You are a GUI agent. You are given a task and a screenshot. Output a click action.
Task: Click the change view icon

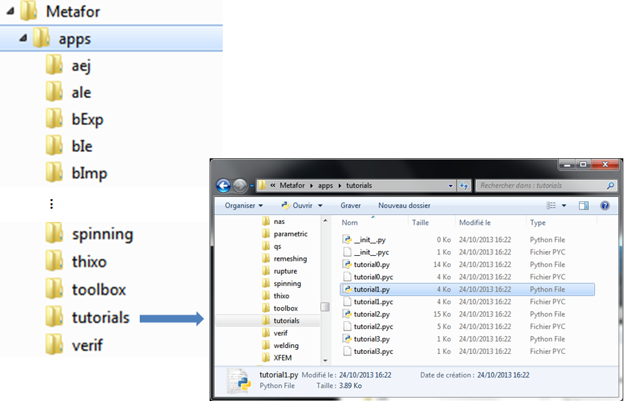click(x=551, y=205)
